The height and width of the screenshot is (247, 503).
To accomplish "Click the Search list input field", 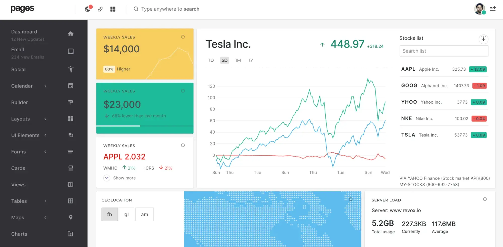I will click(x=444, y=51).
